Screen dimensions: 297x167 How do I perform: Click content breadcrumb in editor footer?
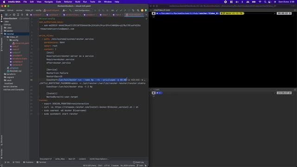coord(82,159)
